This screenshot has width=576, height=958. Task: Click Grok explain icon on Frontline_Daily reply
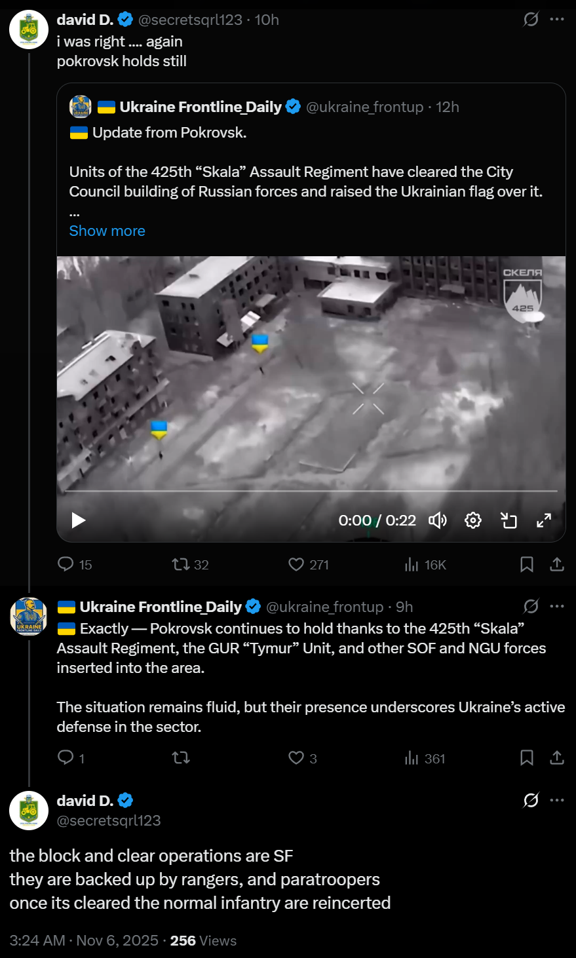[x=531, y=606]
